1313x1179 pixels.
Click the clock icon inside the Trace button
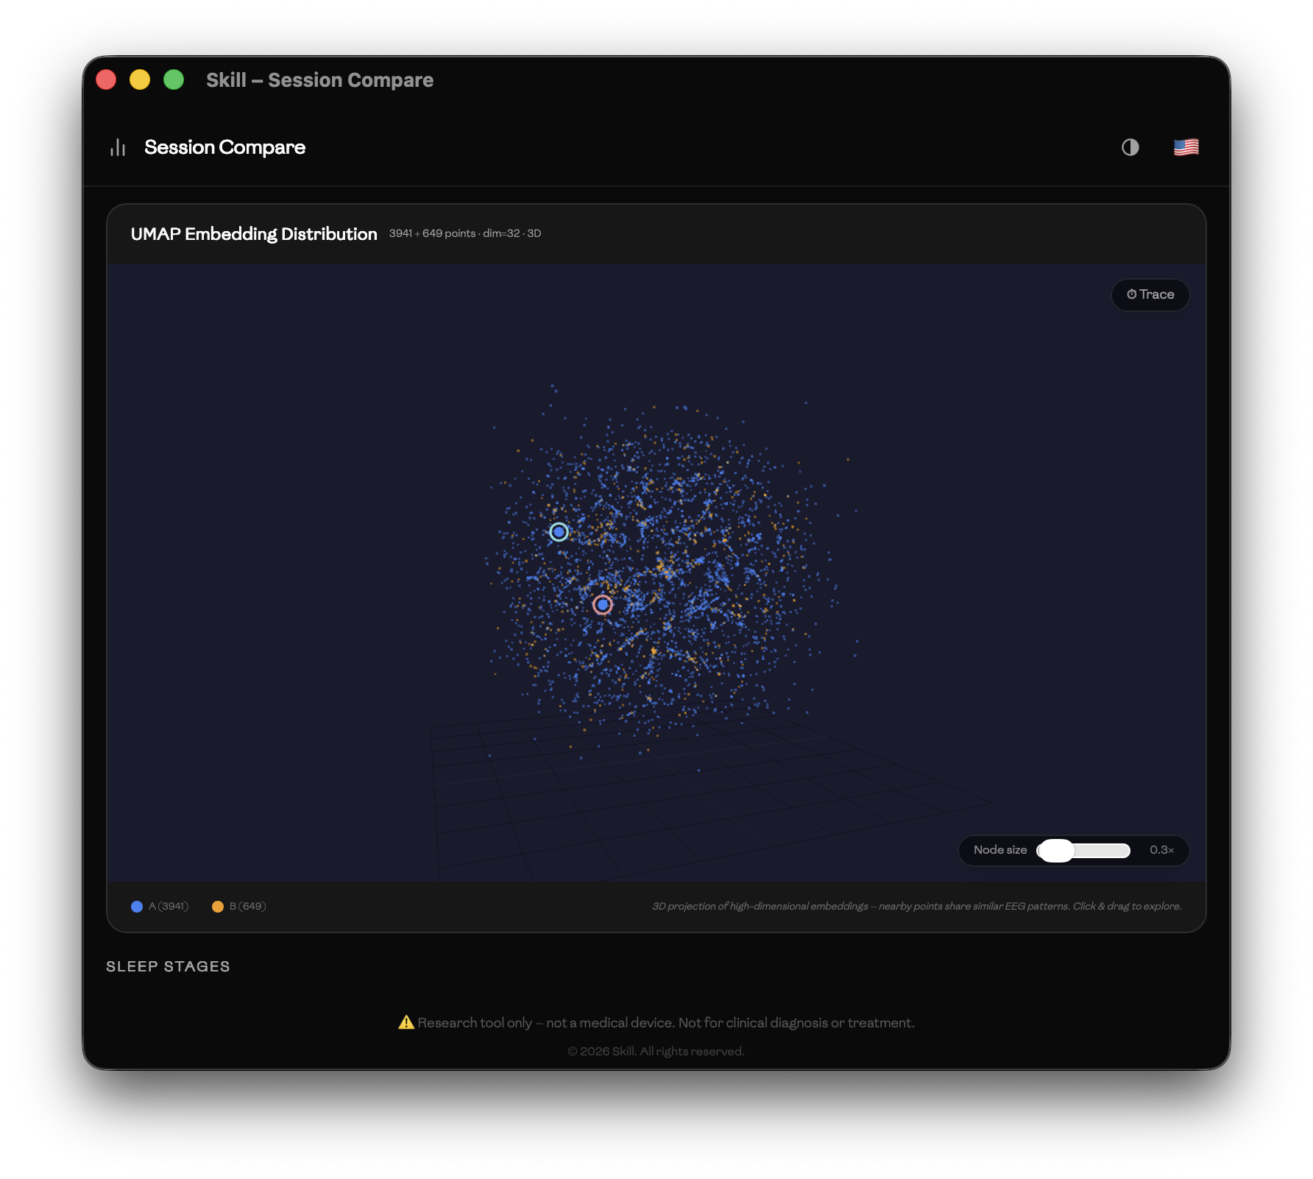coord(1131,294)
